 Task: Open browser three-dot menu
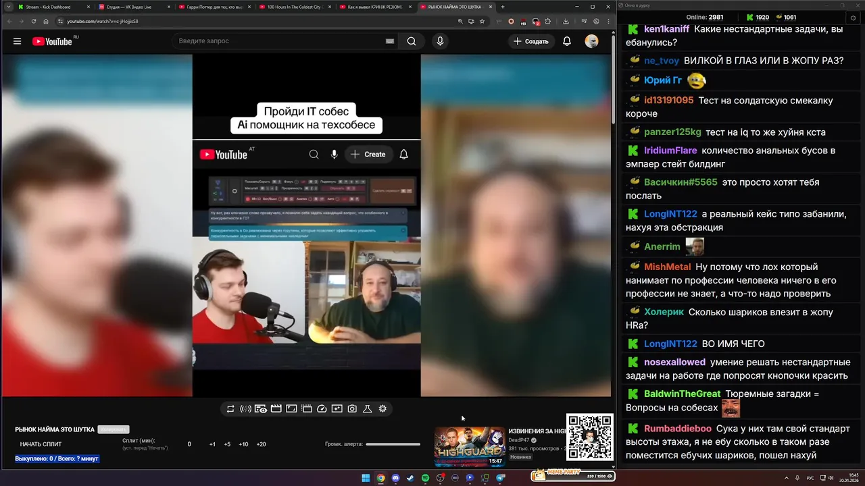(608, 21)
